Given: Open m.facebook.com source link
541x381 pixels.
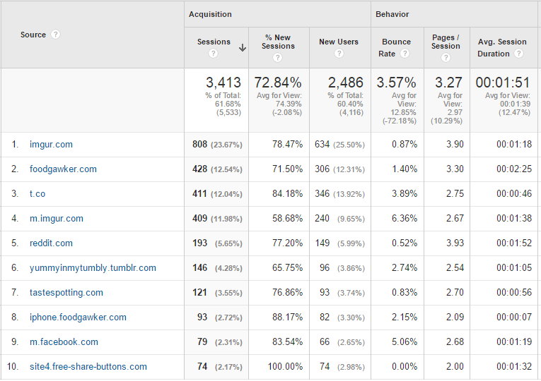Looking at the screenshot, I should tap(64, 341).
